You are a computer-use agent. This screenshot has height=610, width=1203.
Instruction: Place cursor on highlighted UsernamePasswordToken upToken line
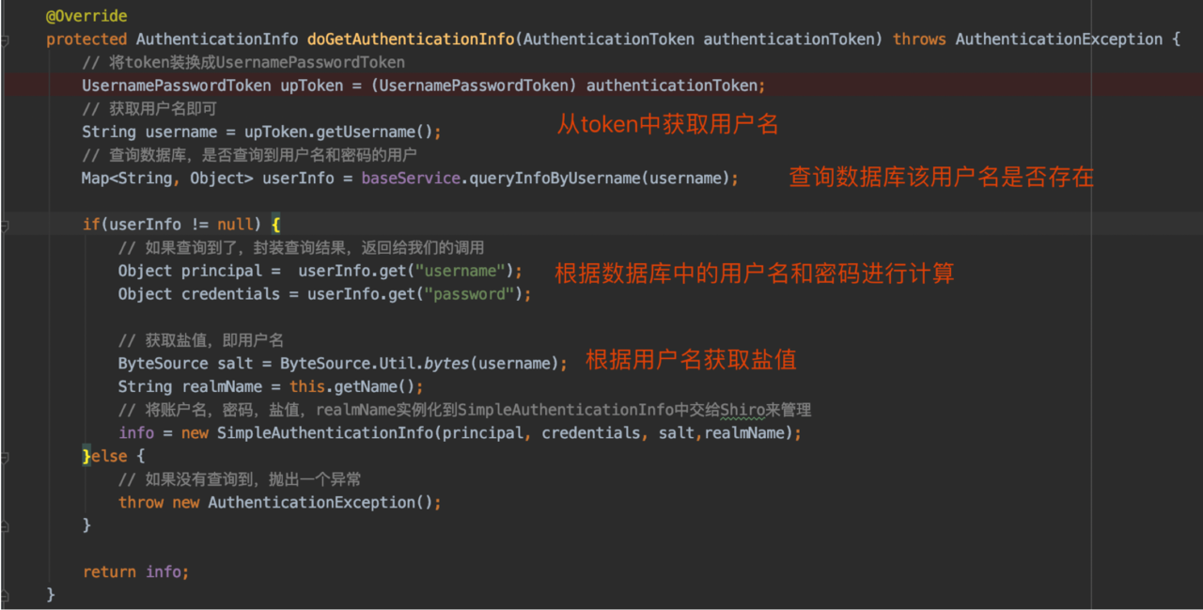click(x=423, y=86)
